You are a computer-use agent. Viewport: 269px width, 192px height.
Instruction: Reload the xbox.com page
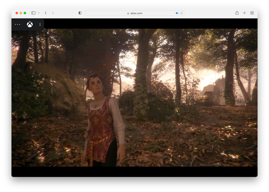click(182, 13)
